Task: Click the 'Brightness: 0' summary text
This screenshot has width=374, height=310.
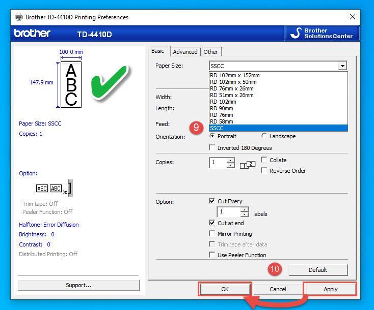Action: tap(37, 234)
